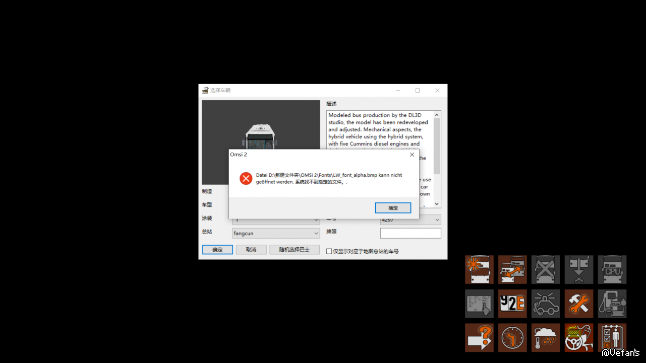Expand the 涂装 livery dropdown arrow
This screenshot has height=363, width=646.
316,220
